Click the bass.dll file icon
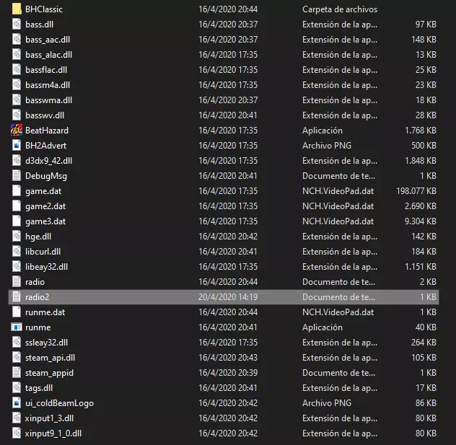The height and width of the screenshot is (445, 456). (x=17, y=24)
